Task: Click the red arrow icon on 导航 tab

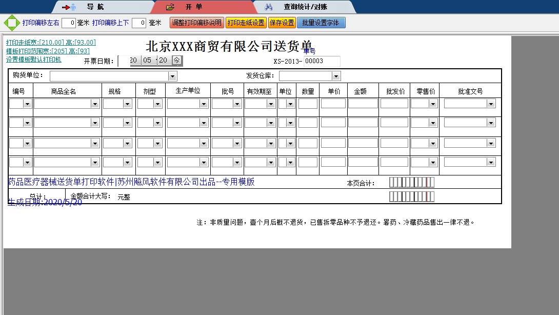Action: (x=65, y=7)
